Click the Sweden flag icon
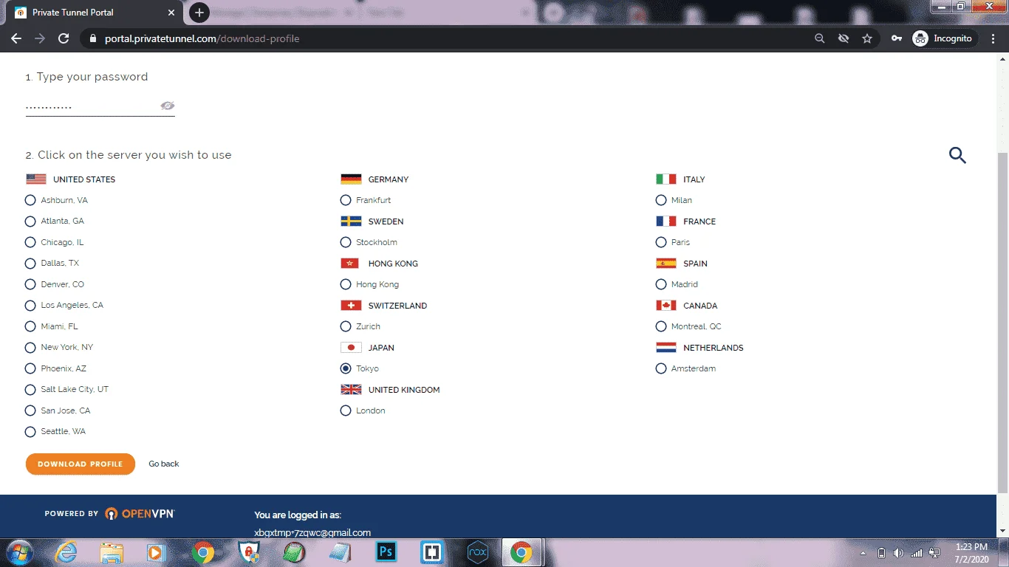Screen dimensions: 1009x567 [351, 221]
